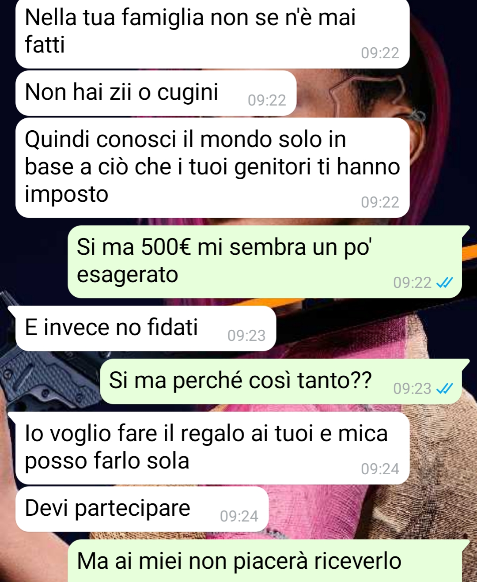Select the 'E invece no fidati' message
477x582 pixels.
(146, 329)
